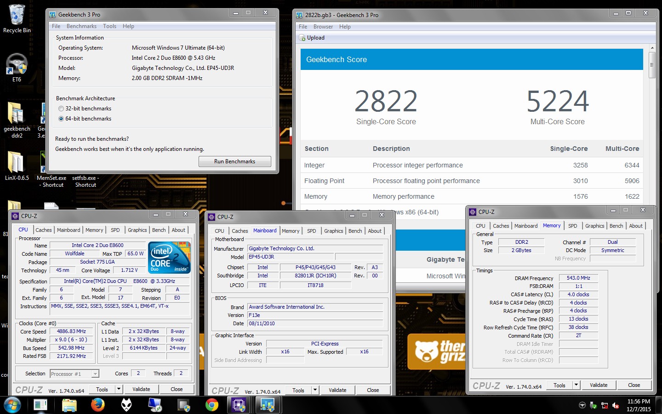Click the single-core score 2822

click(x=386, y=101)
